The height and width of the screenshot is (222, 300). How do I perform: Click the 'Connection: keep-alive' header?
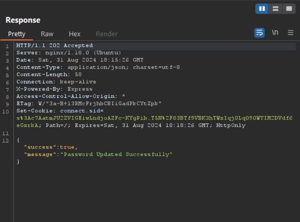[x=56, y=82]
